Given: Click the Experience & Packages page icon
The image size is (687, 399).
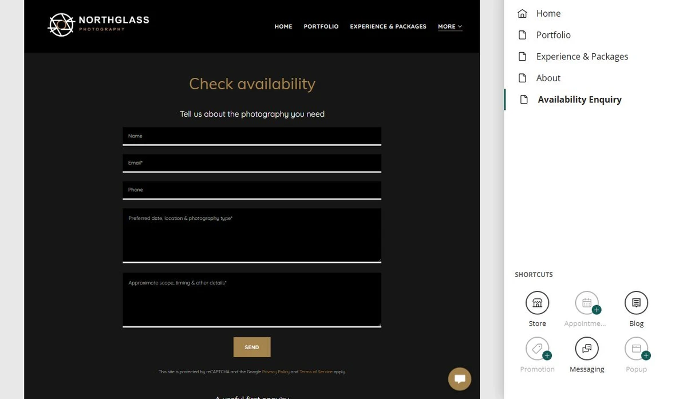Looking at the screenshot, I should coord(522,56).
